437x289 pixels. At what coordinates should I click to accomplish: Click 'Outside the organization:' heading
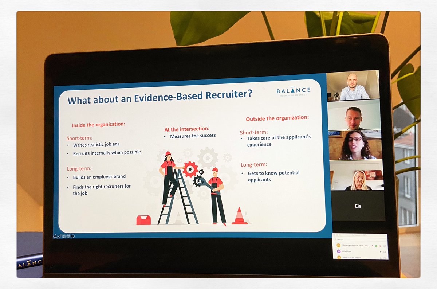point(277,118)
